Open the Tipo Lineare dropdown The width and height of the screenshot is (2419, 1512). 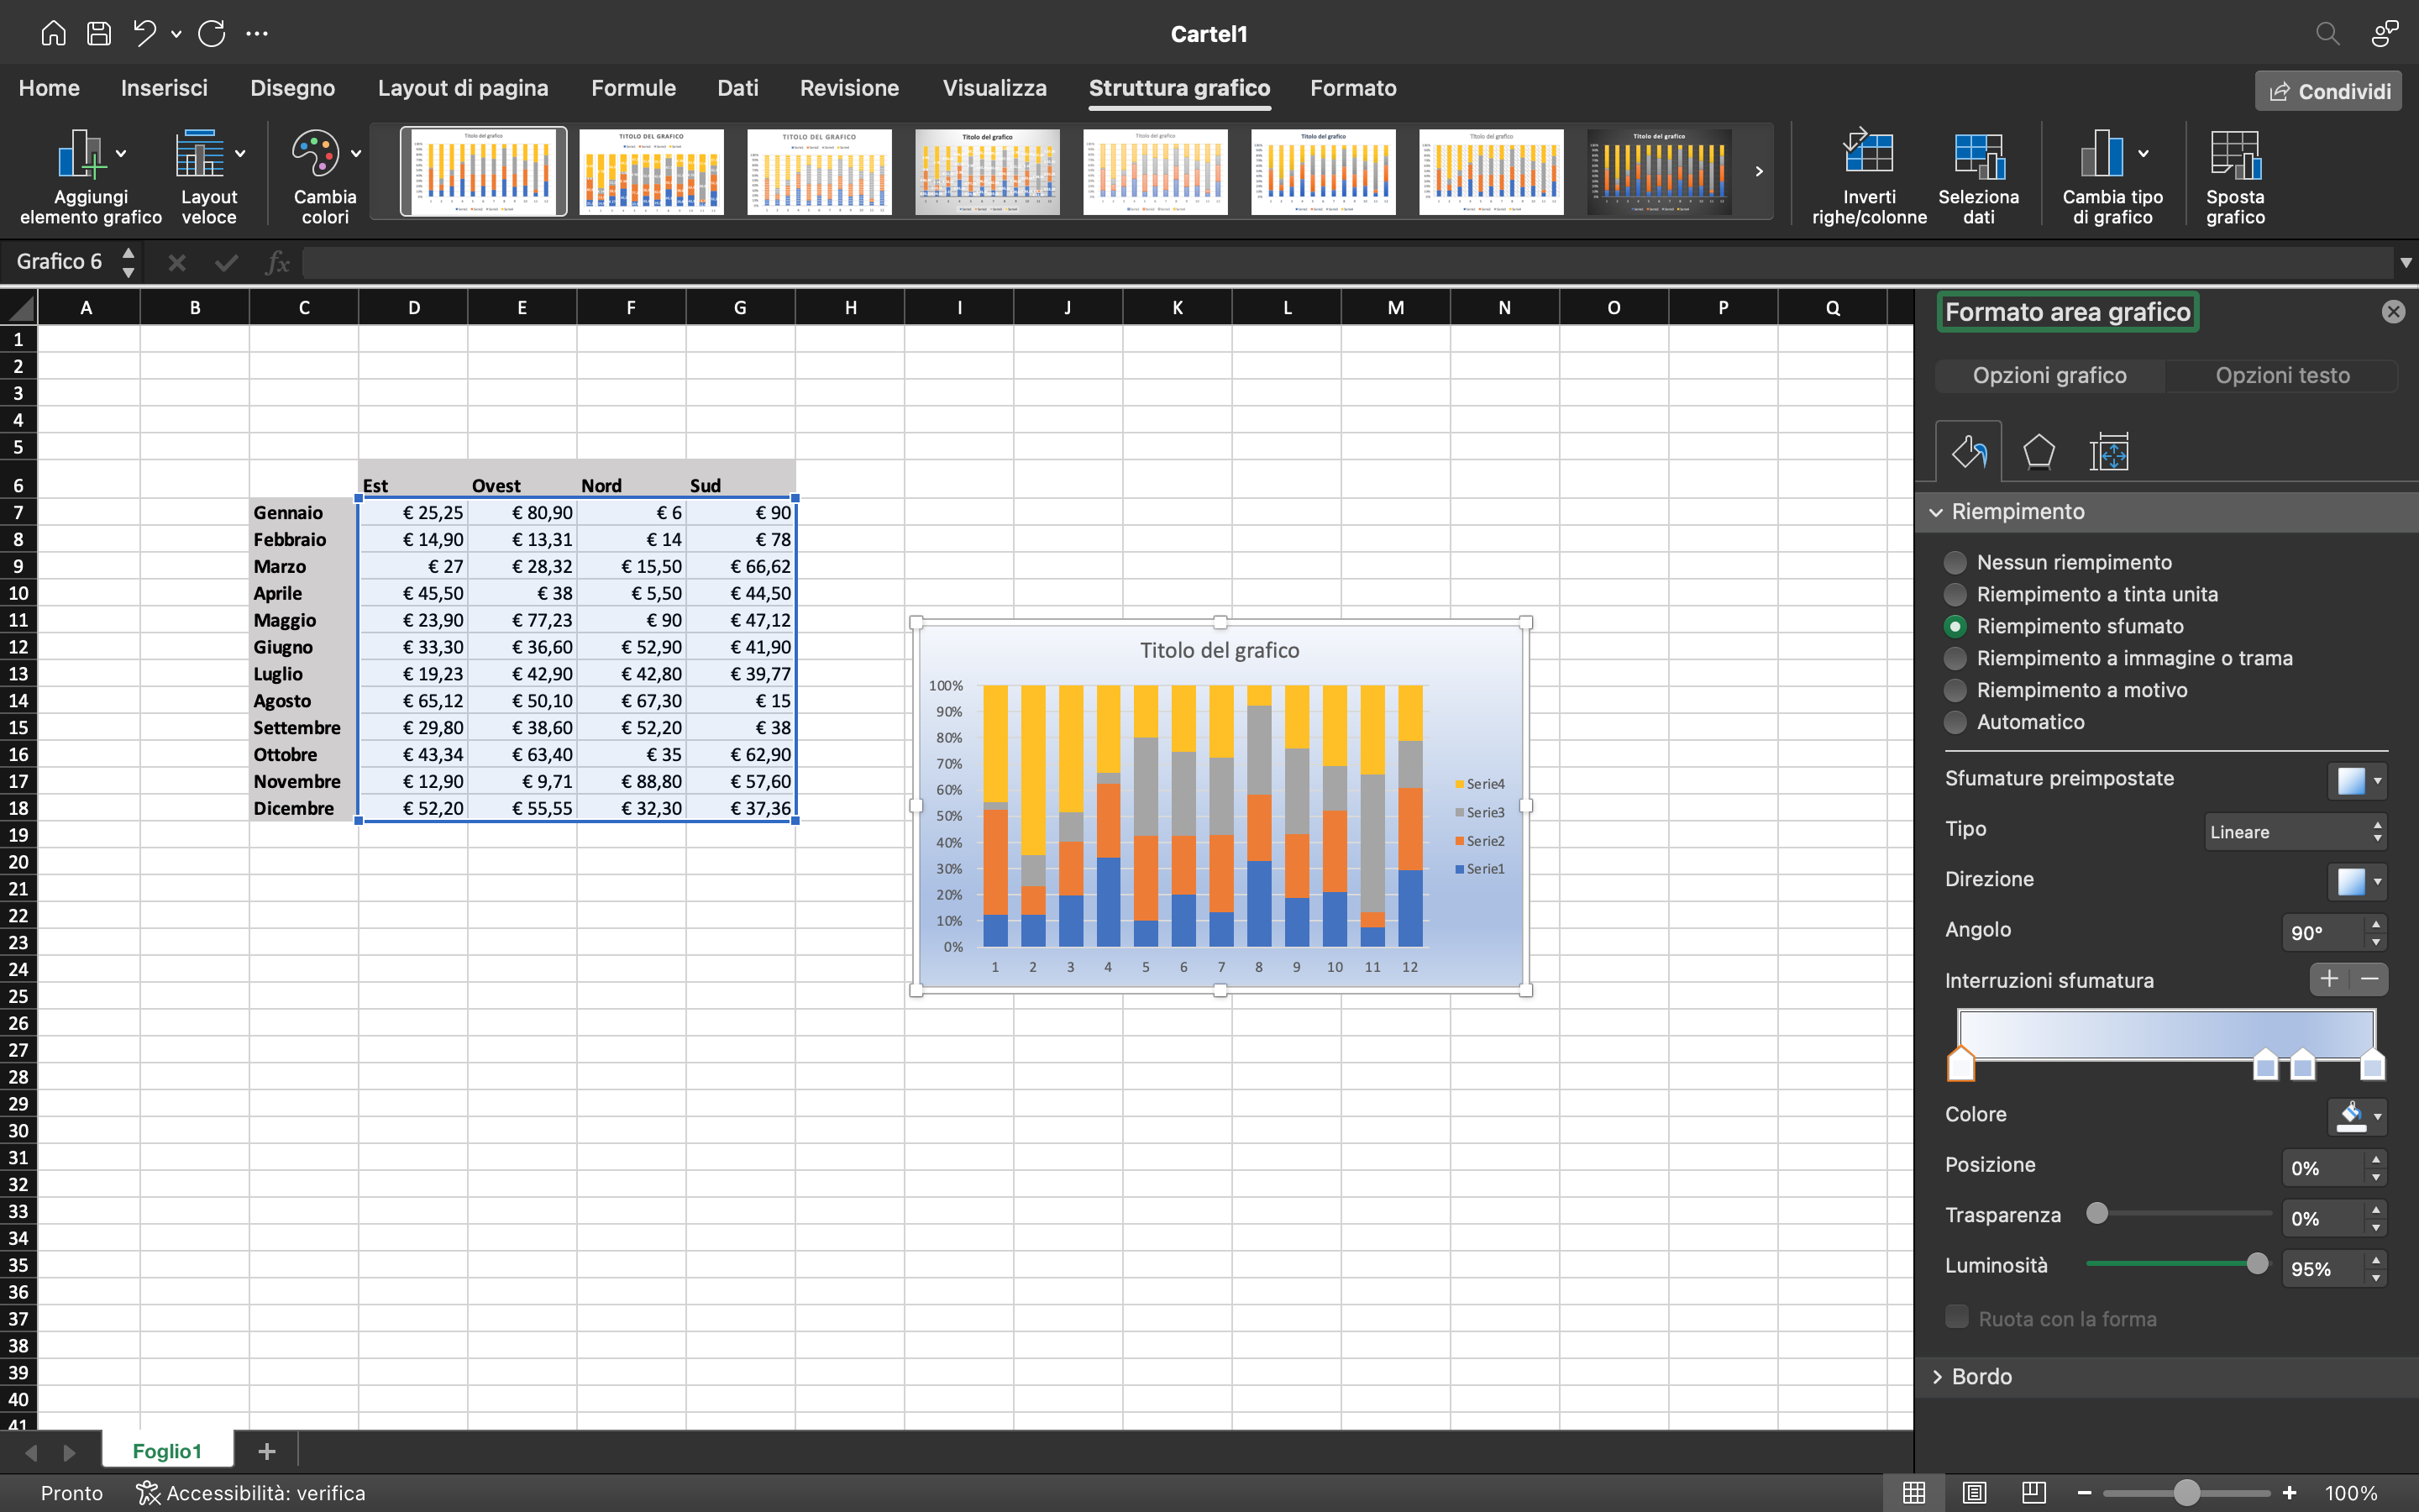point(2293,831)
